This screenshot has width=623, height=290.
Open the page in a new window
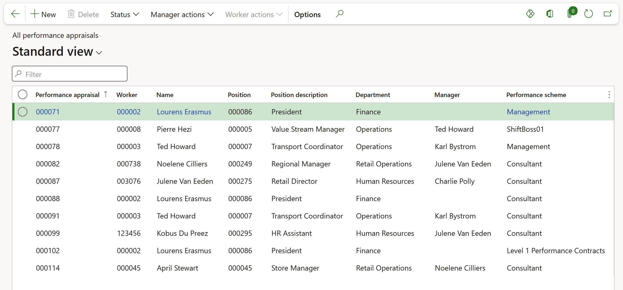(x=608, y=14)
